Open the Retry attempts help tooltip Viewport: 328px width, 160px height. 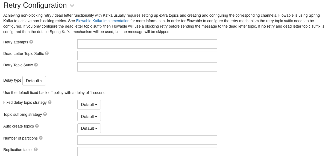[31, 42]
